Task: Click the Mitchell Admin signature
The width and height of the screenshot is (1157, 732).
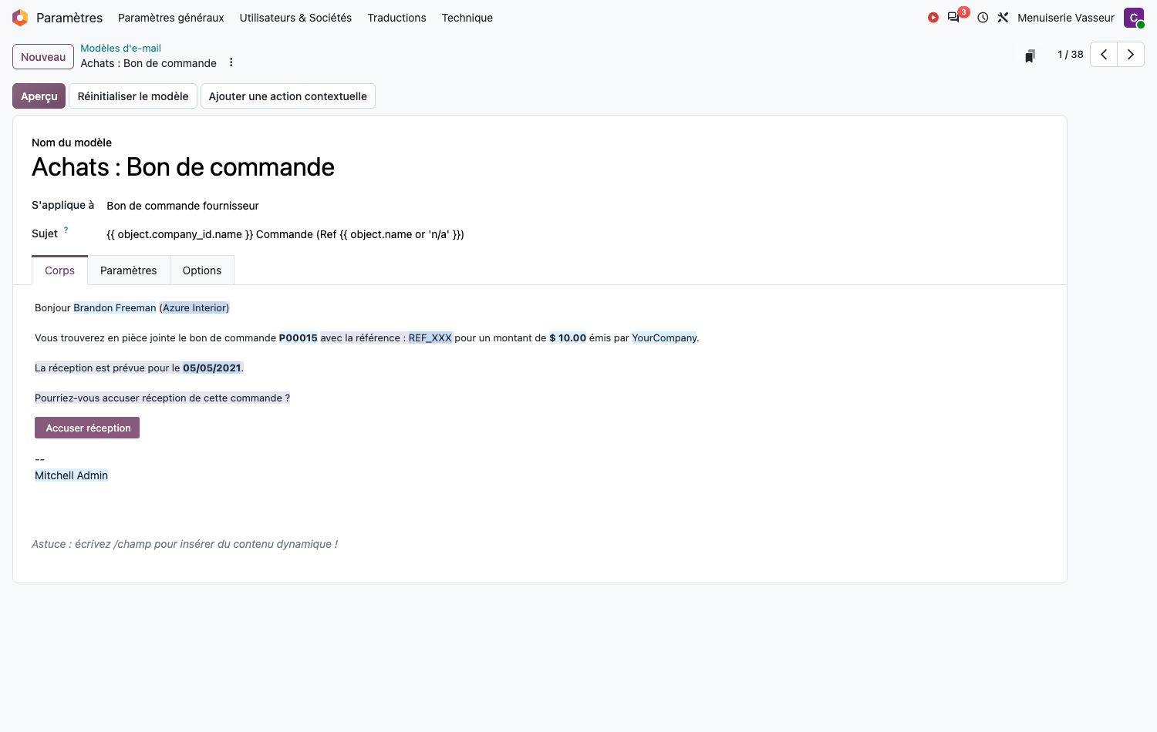Action: tap(71, 475)
